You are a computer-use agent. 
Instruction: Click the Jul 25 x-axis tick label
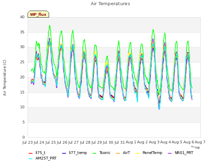coord(51,142)
